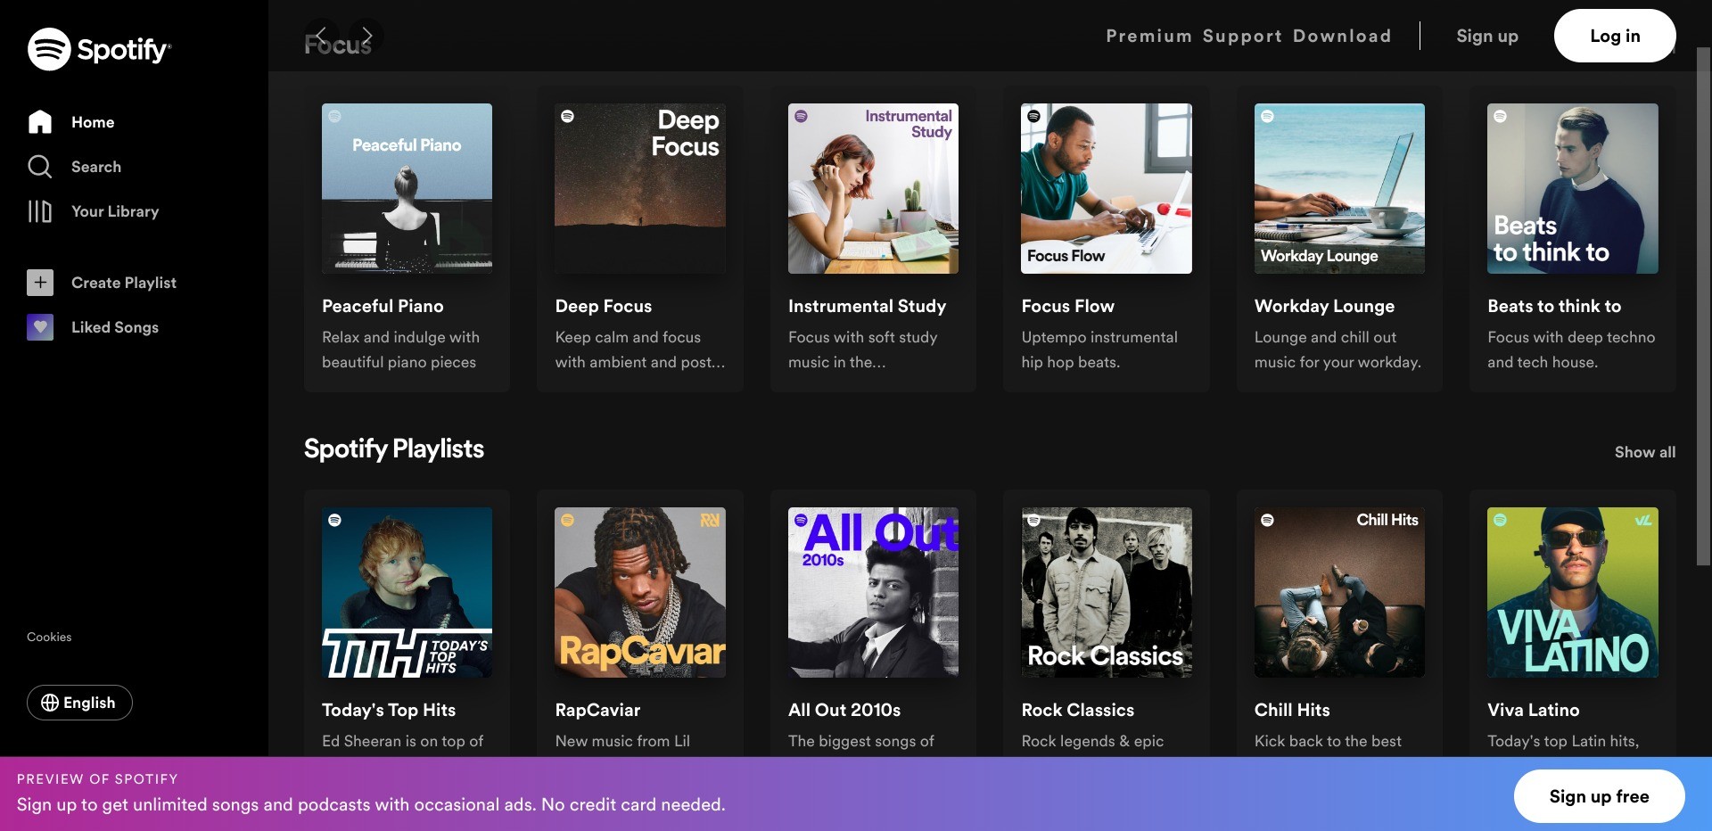This screenshot has height=831, width=1712.
Task: Click the globe icon in English button
Action: [x=50, y=703]
